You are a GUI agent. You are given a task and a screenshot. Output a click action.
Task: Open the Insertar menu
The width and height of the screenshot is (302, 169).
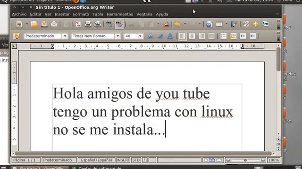tap(62, 15)
